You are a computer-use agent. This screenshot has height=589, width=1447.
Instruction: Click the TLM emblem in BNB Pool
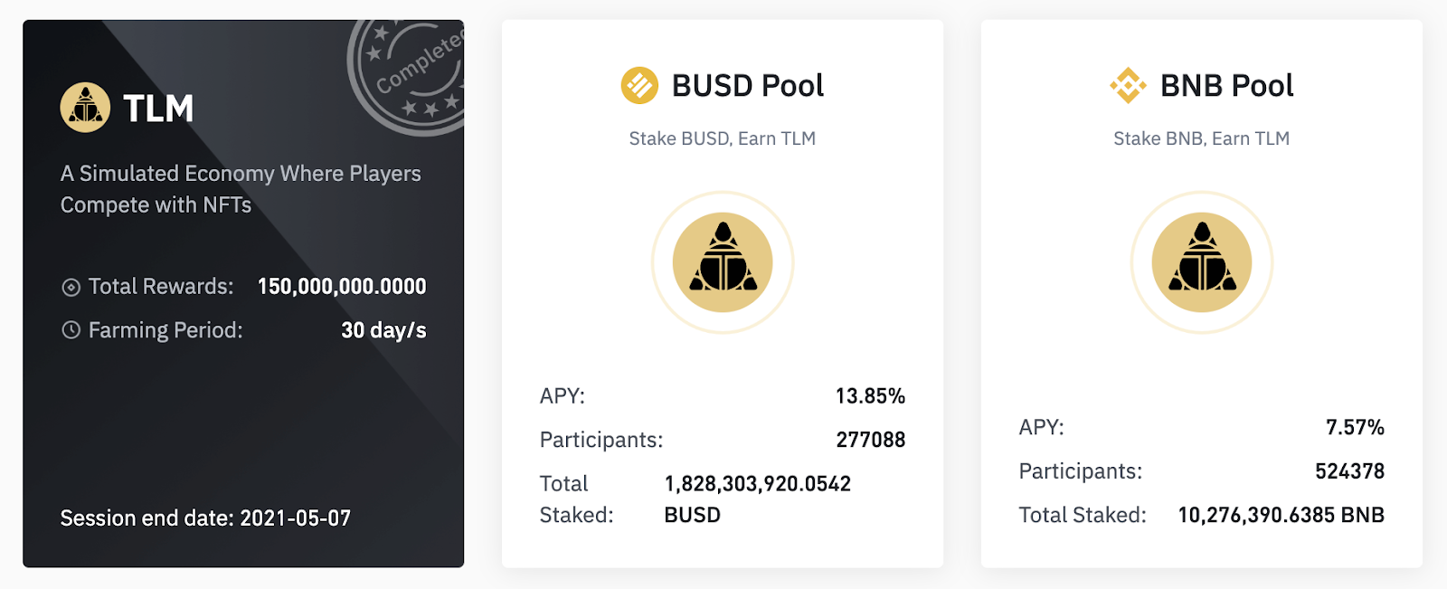point(1202,262)
